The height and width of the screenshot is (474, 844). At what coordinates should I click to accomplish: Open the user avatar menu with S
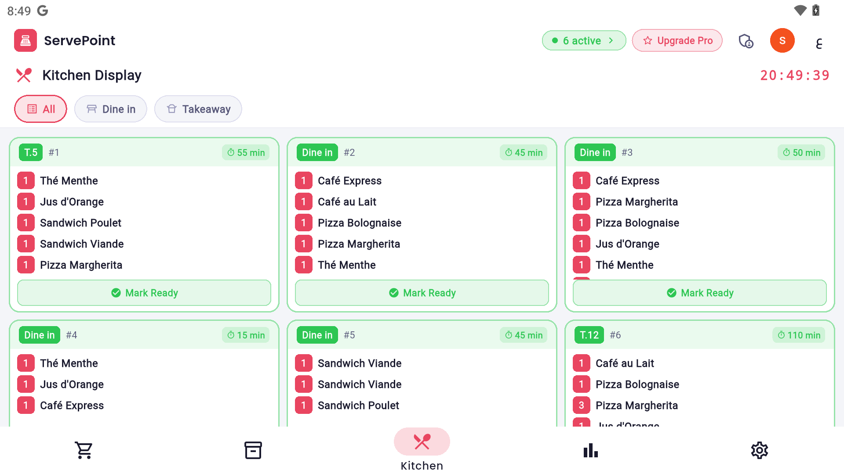tap(782, 40)
